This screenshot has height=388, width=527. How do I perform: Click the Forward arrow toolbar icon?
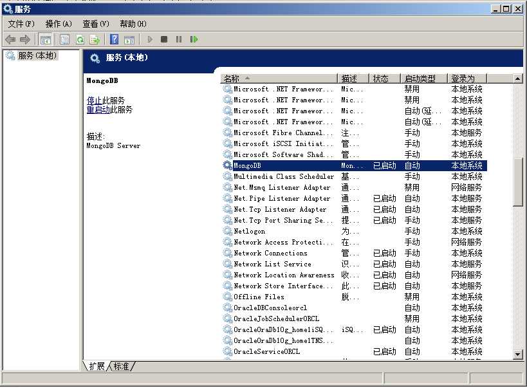[25, 40]
